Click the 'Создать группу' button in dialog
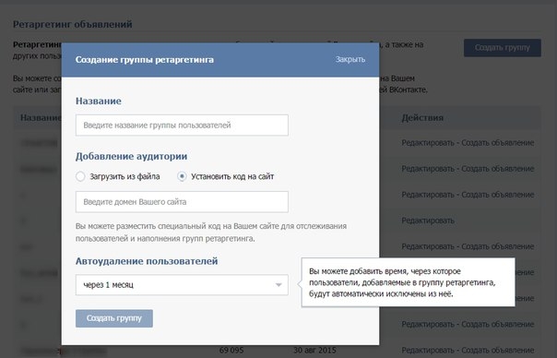The height and width of the screenshot is (358, 557). click(114, 318)
